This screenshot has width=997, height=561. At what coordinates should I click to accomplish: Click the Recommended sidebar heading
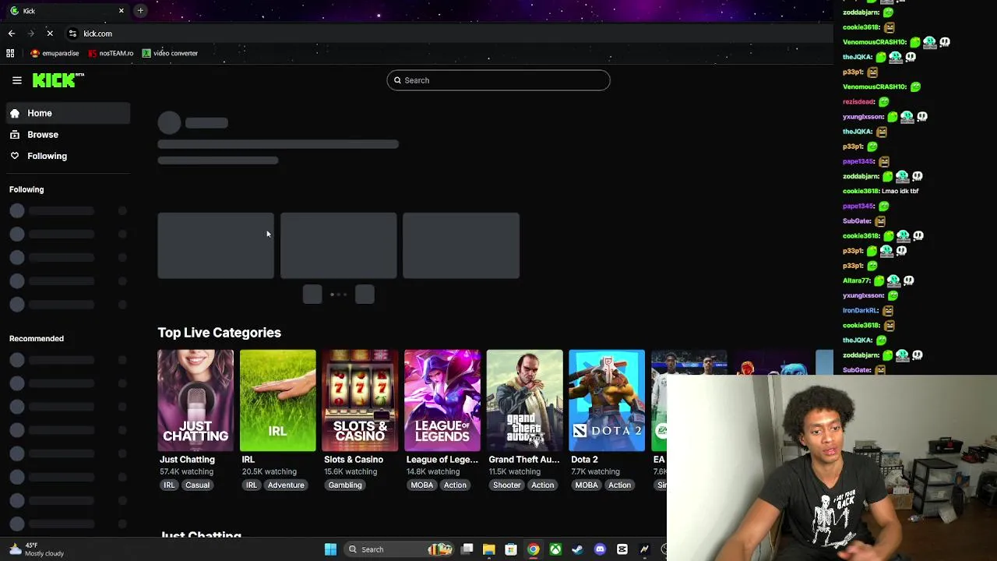click(x=37, y=339)
